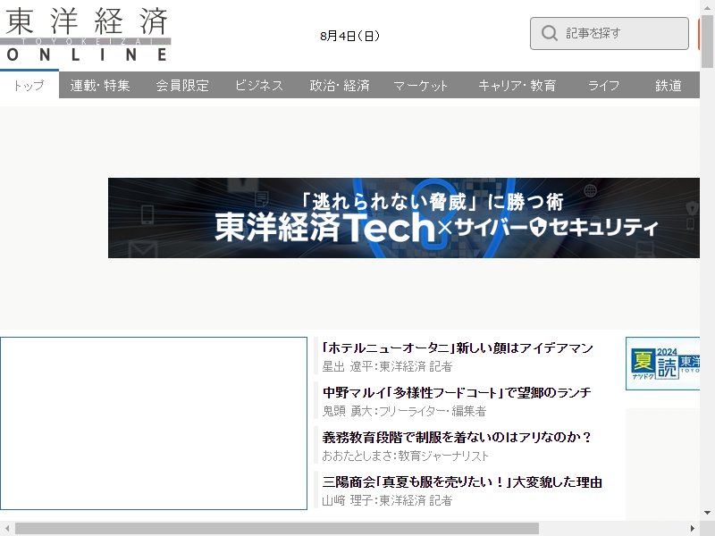Click the vertical scrollbar down arrow
This screenshot has height=536, width=715.
[x=707, y=513]
